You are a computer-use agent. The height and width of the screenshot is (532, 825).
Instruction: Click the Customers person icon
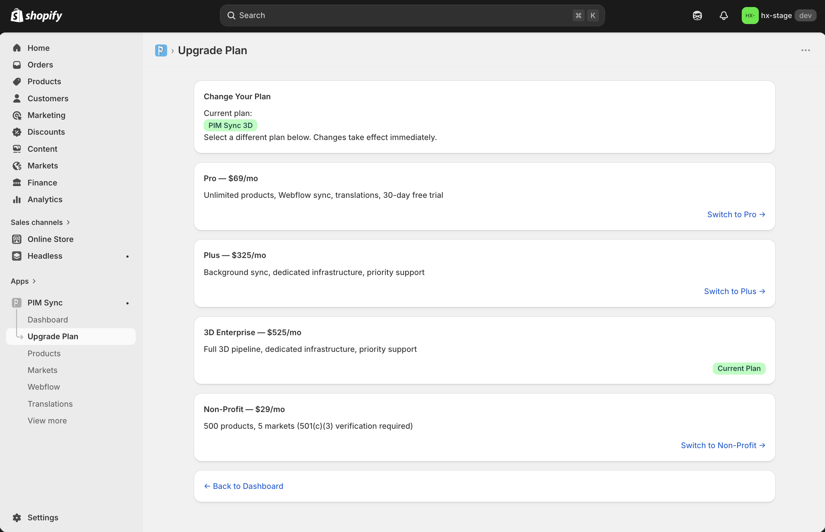click(17, 99)
